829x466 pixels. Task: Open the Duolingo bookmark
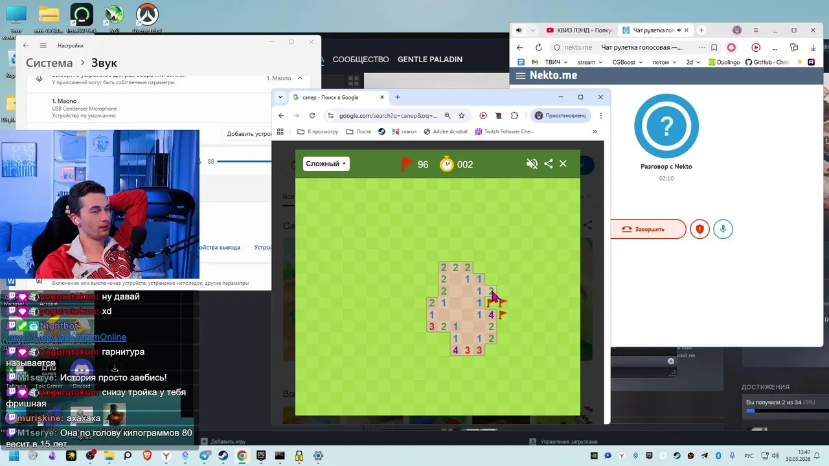[723, 62]
